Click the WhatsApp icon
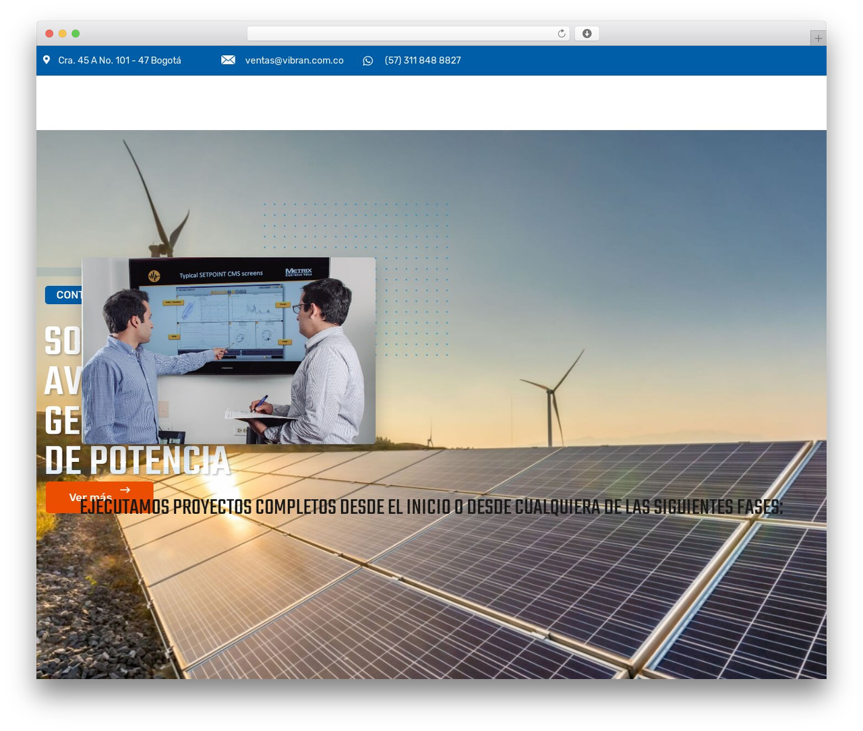The height and width of the screenshot is (731, 863). 367,61
